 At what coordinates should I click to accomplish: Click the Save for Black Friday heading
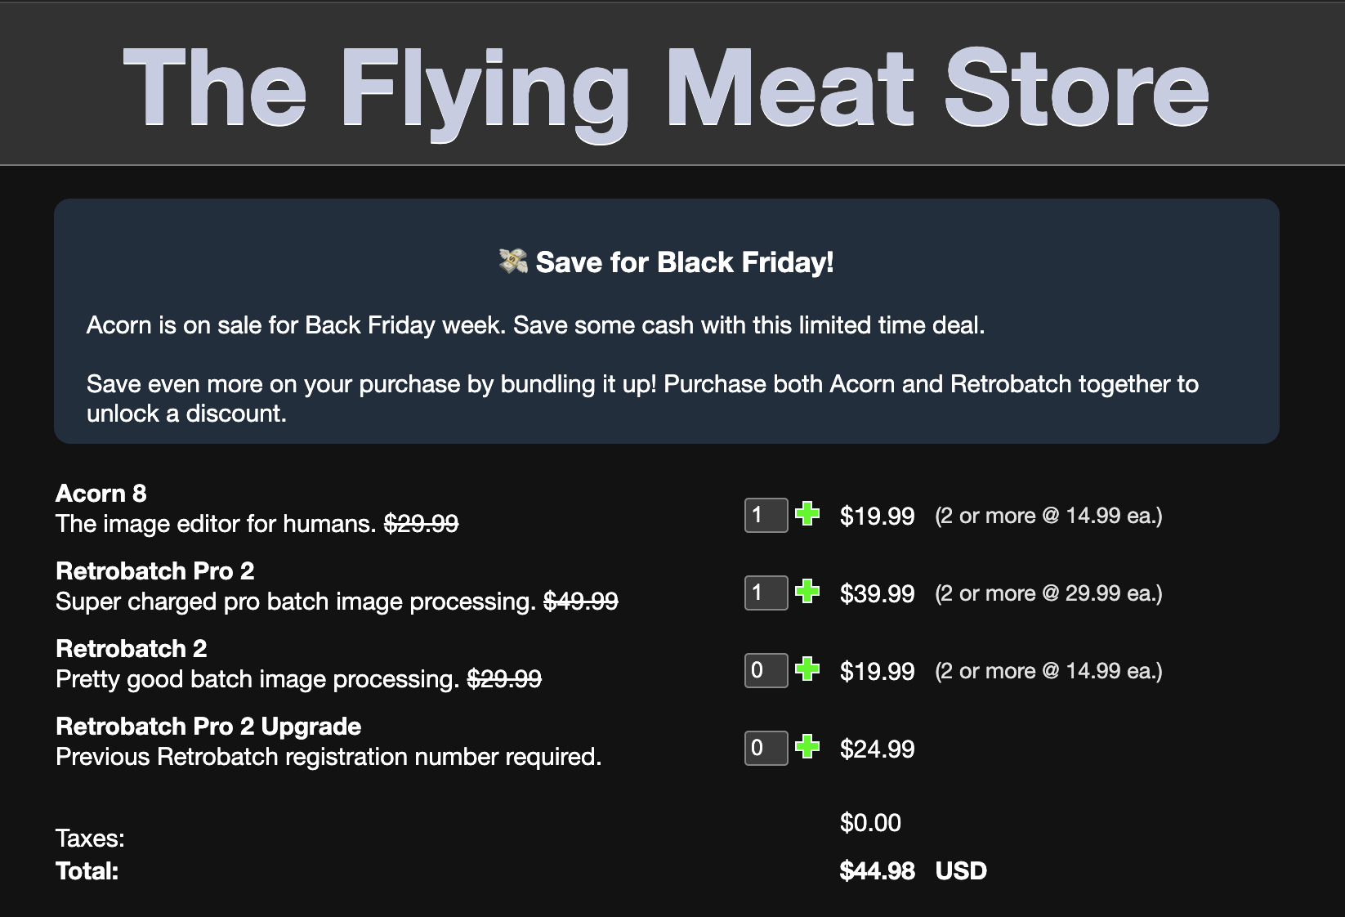[684, 262]
